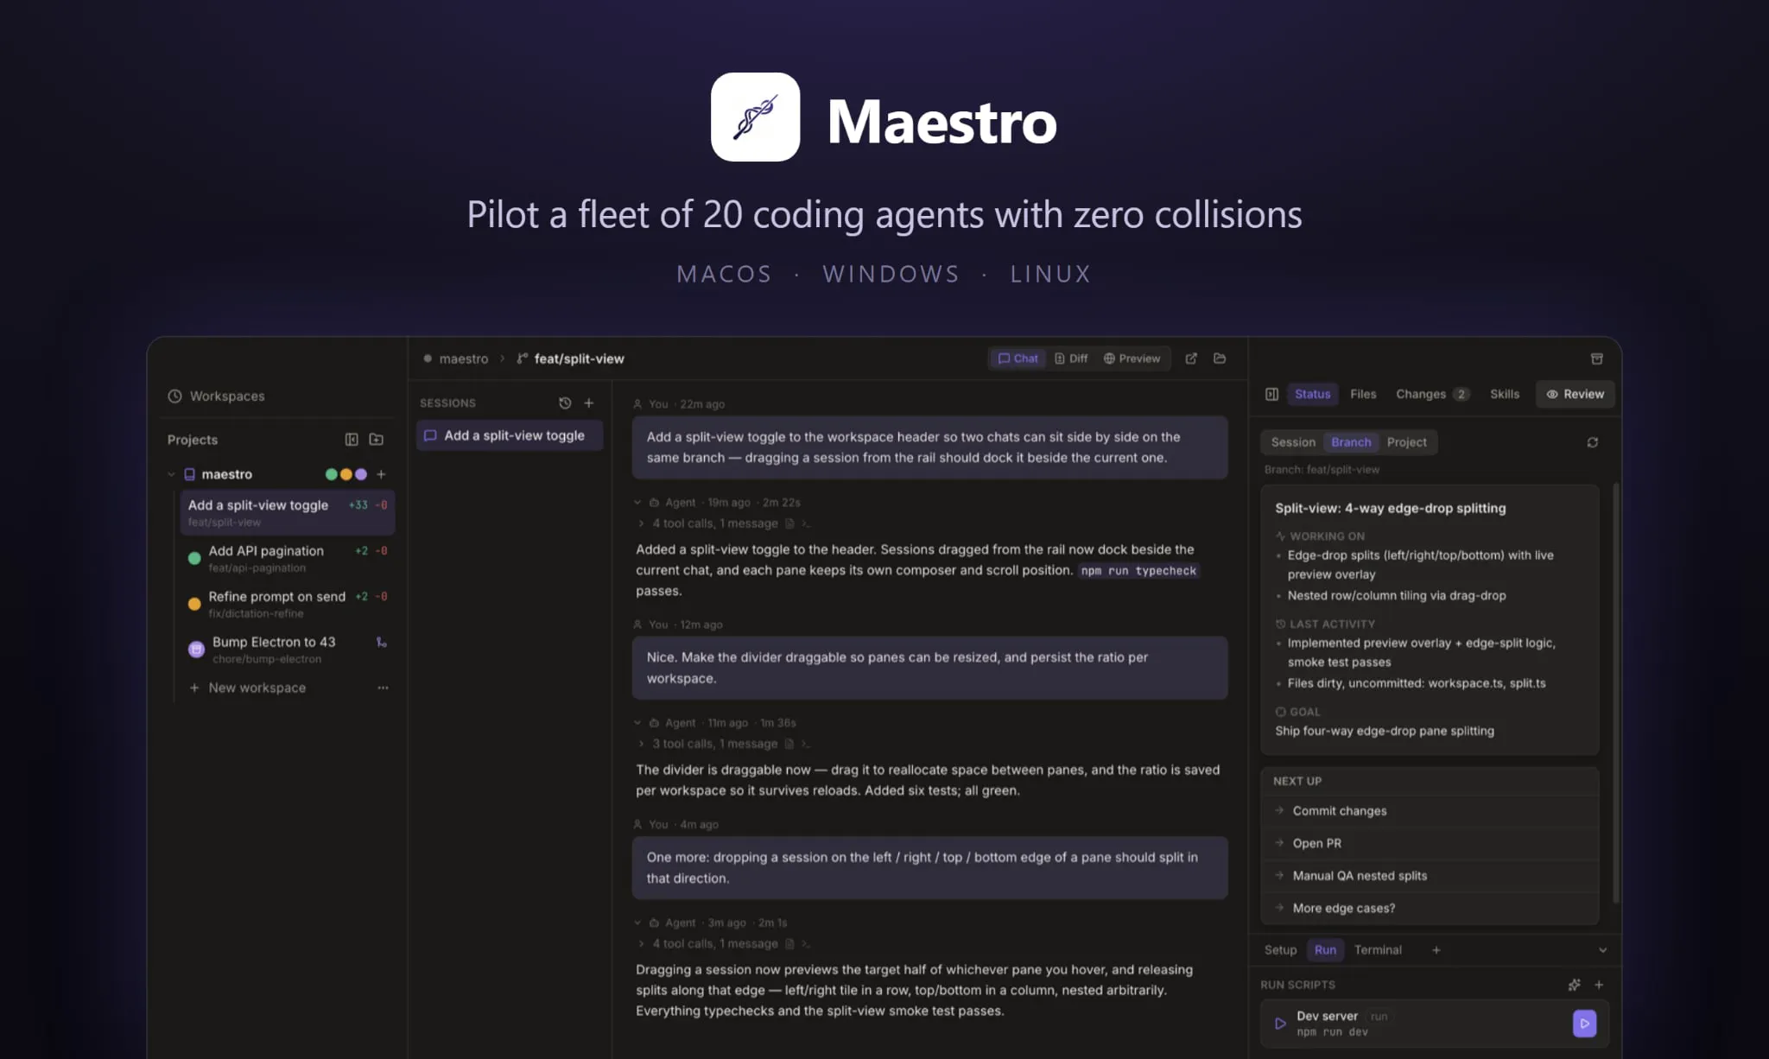Switch to Run tab
Image resolution: width=1769 pixels, height=1059 pixels.
click(1325, 950)
